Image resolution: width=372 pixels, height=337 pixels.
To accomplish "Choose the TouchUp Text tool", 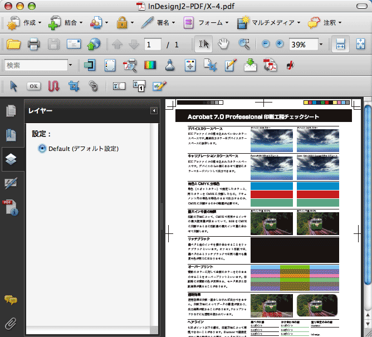I will (x=139, y=86).
